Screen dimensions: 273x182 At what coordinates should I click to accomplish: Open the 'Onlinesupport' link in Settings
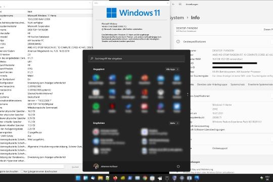(x=220, y=148)
